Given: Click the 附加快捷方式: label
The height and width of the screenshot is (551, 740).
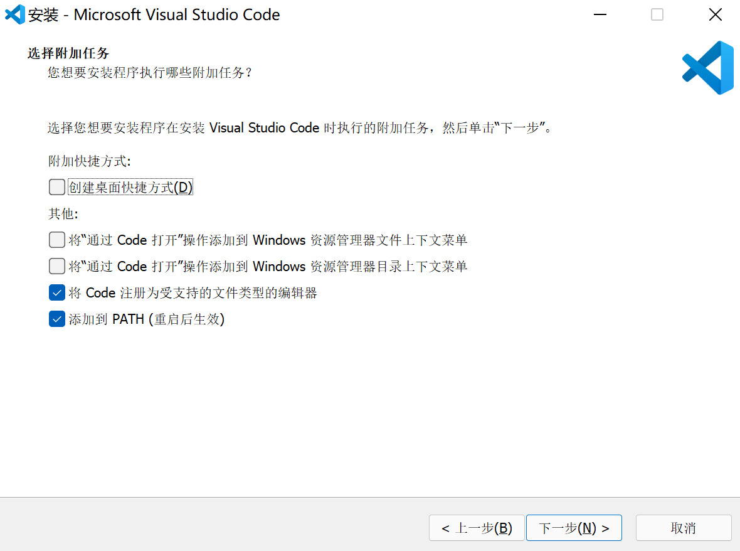Looking at the screenshot, I should point(89,161).
